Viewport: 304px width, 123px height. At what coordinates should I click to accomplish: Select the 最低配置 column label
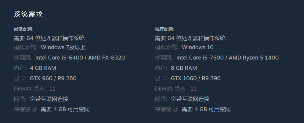pyautogui.click(x=24, y=29)
